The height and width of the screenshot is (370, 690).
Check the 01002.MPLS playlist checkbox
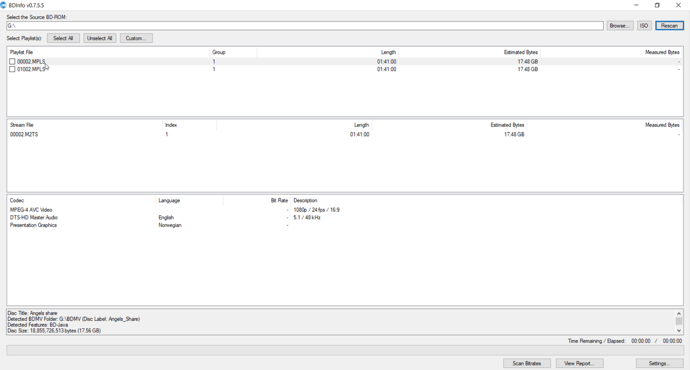pos(12,69)
